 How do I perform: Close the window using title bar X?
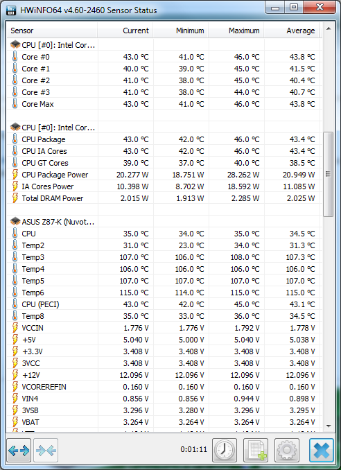(x=320, y=8)
